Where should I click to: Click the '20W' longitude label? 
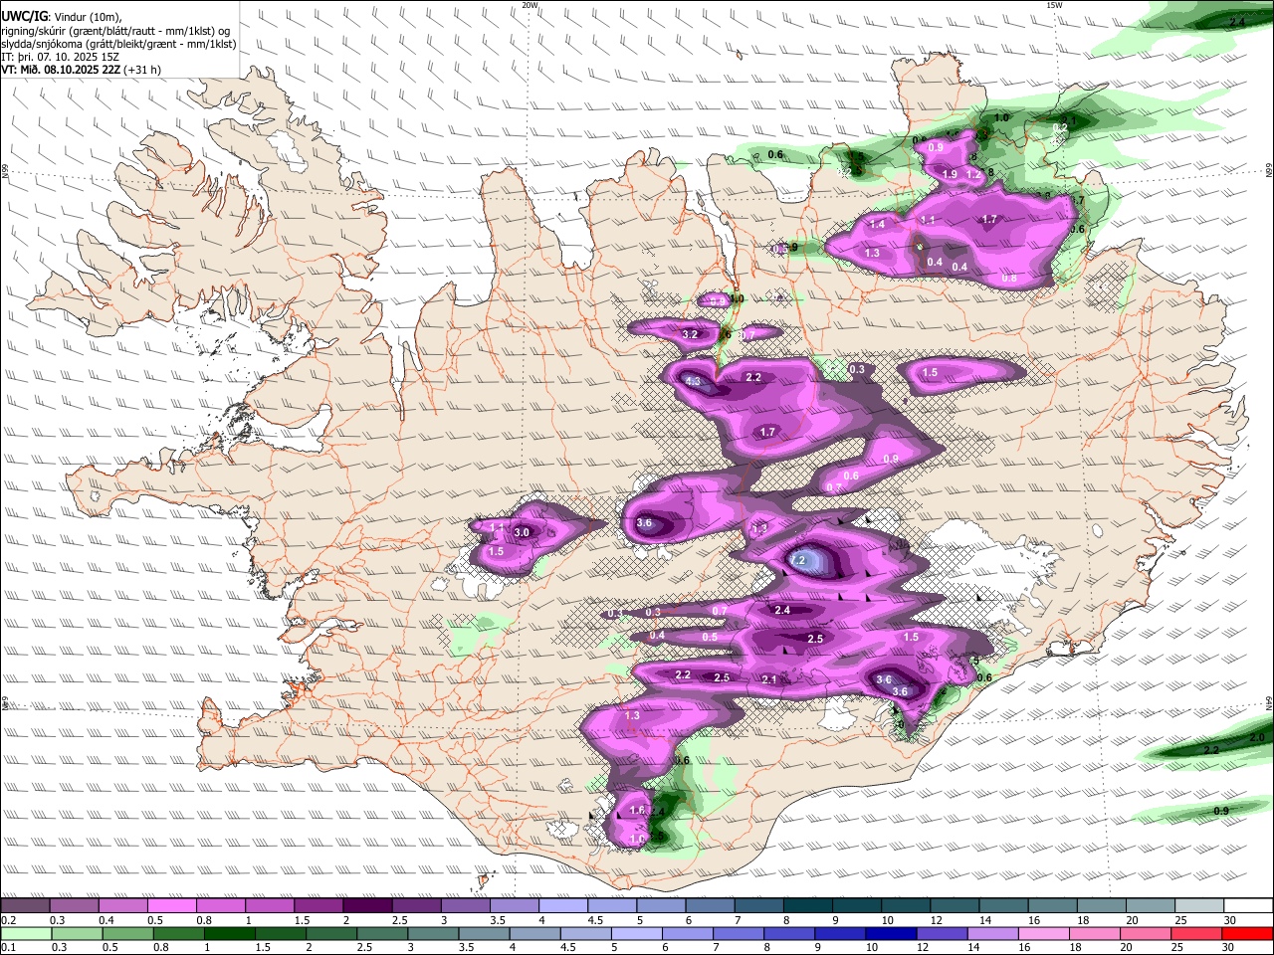[x=530, y=5]
